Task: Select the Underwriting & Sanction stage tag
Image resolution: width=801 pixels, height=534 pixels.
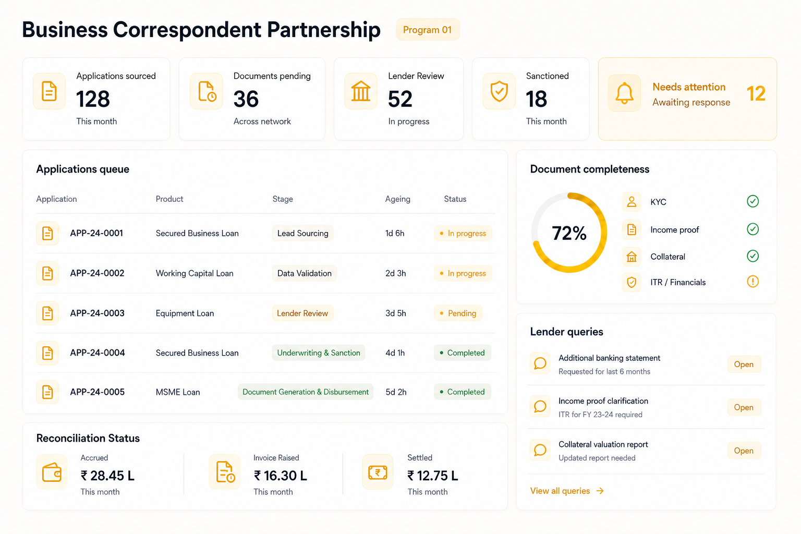Action: 319,353
